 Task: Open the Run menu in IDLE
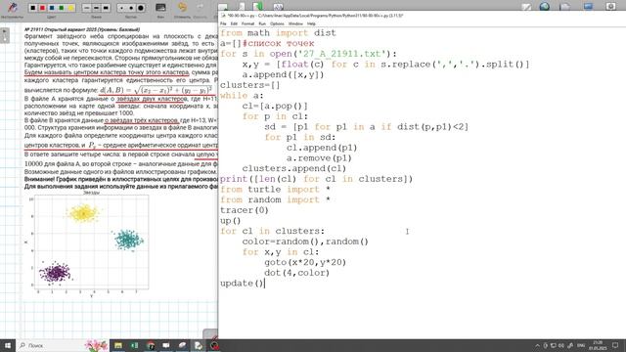pyautogui.click(x=262, y=23)
